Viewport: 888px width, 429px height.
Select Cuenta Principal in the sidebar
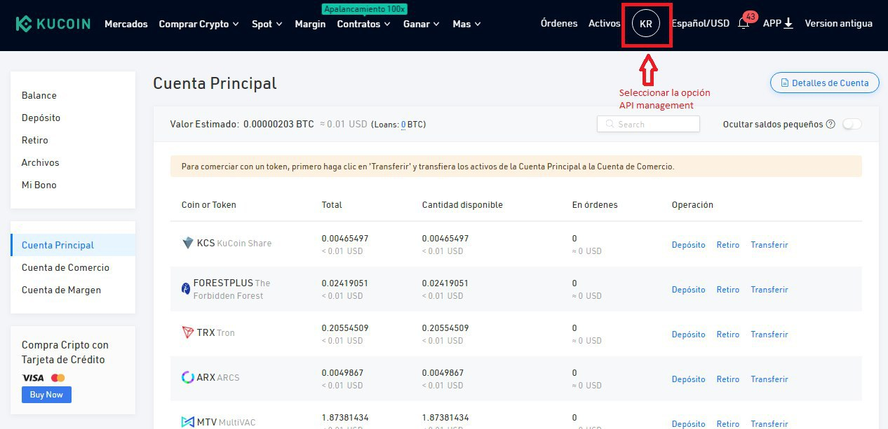pos(73,245)
